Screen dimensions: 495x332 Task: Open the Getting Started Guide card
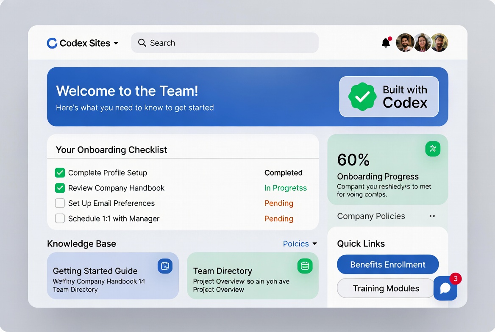coord(113,276)
